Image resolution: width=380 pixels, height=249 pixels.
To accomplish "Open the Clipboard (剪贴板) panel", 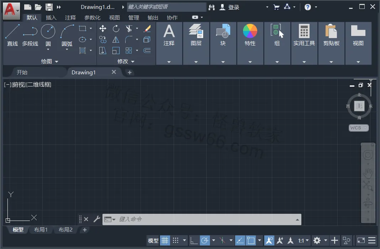I will pyautogui.click(x=331, y=43).
